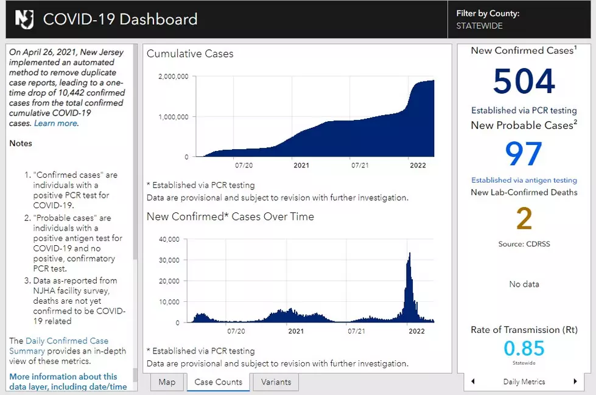
Task: Select STATEWIDE county filter value
Action: (479, 26)
